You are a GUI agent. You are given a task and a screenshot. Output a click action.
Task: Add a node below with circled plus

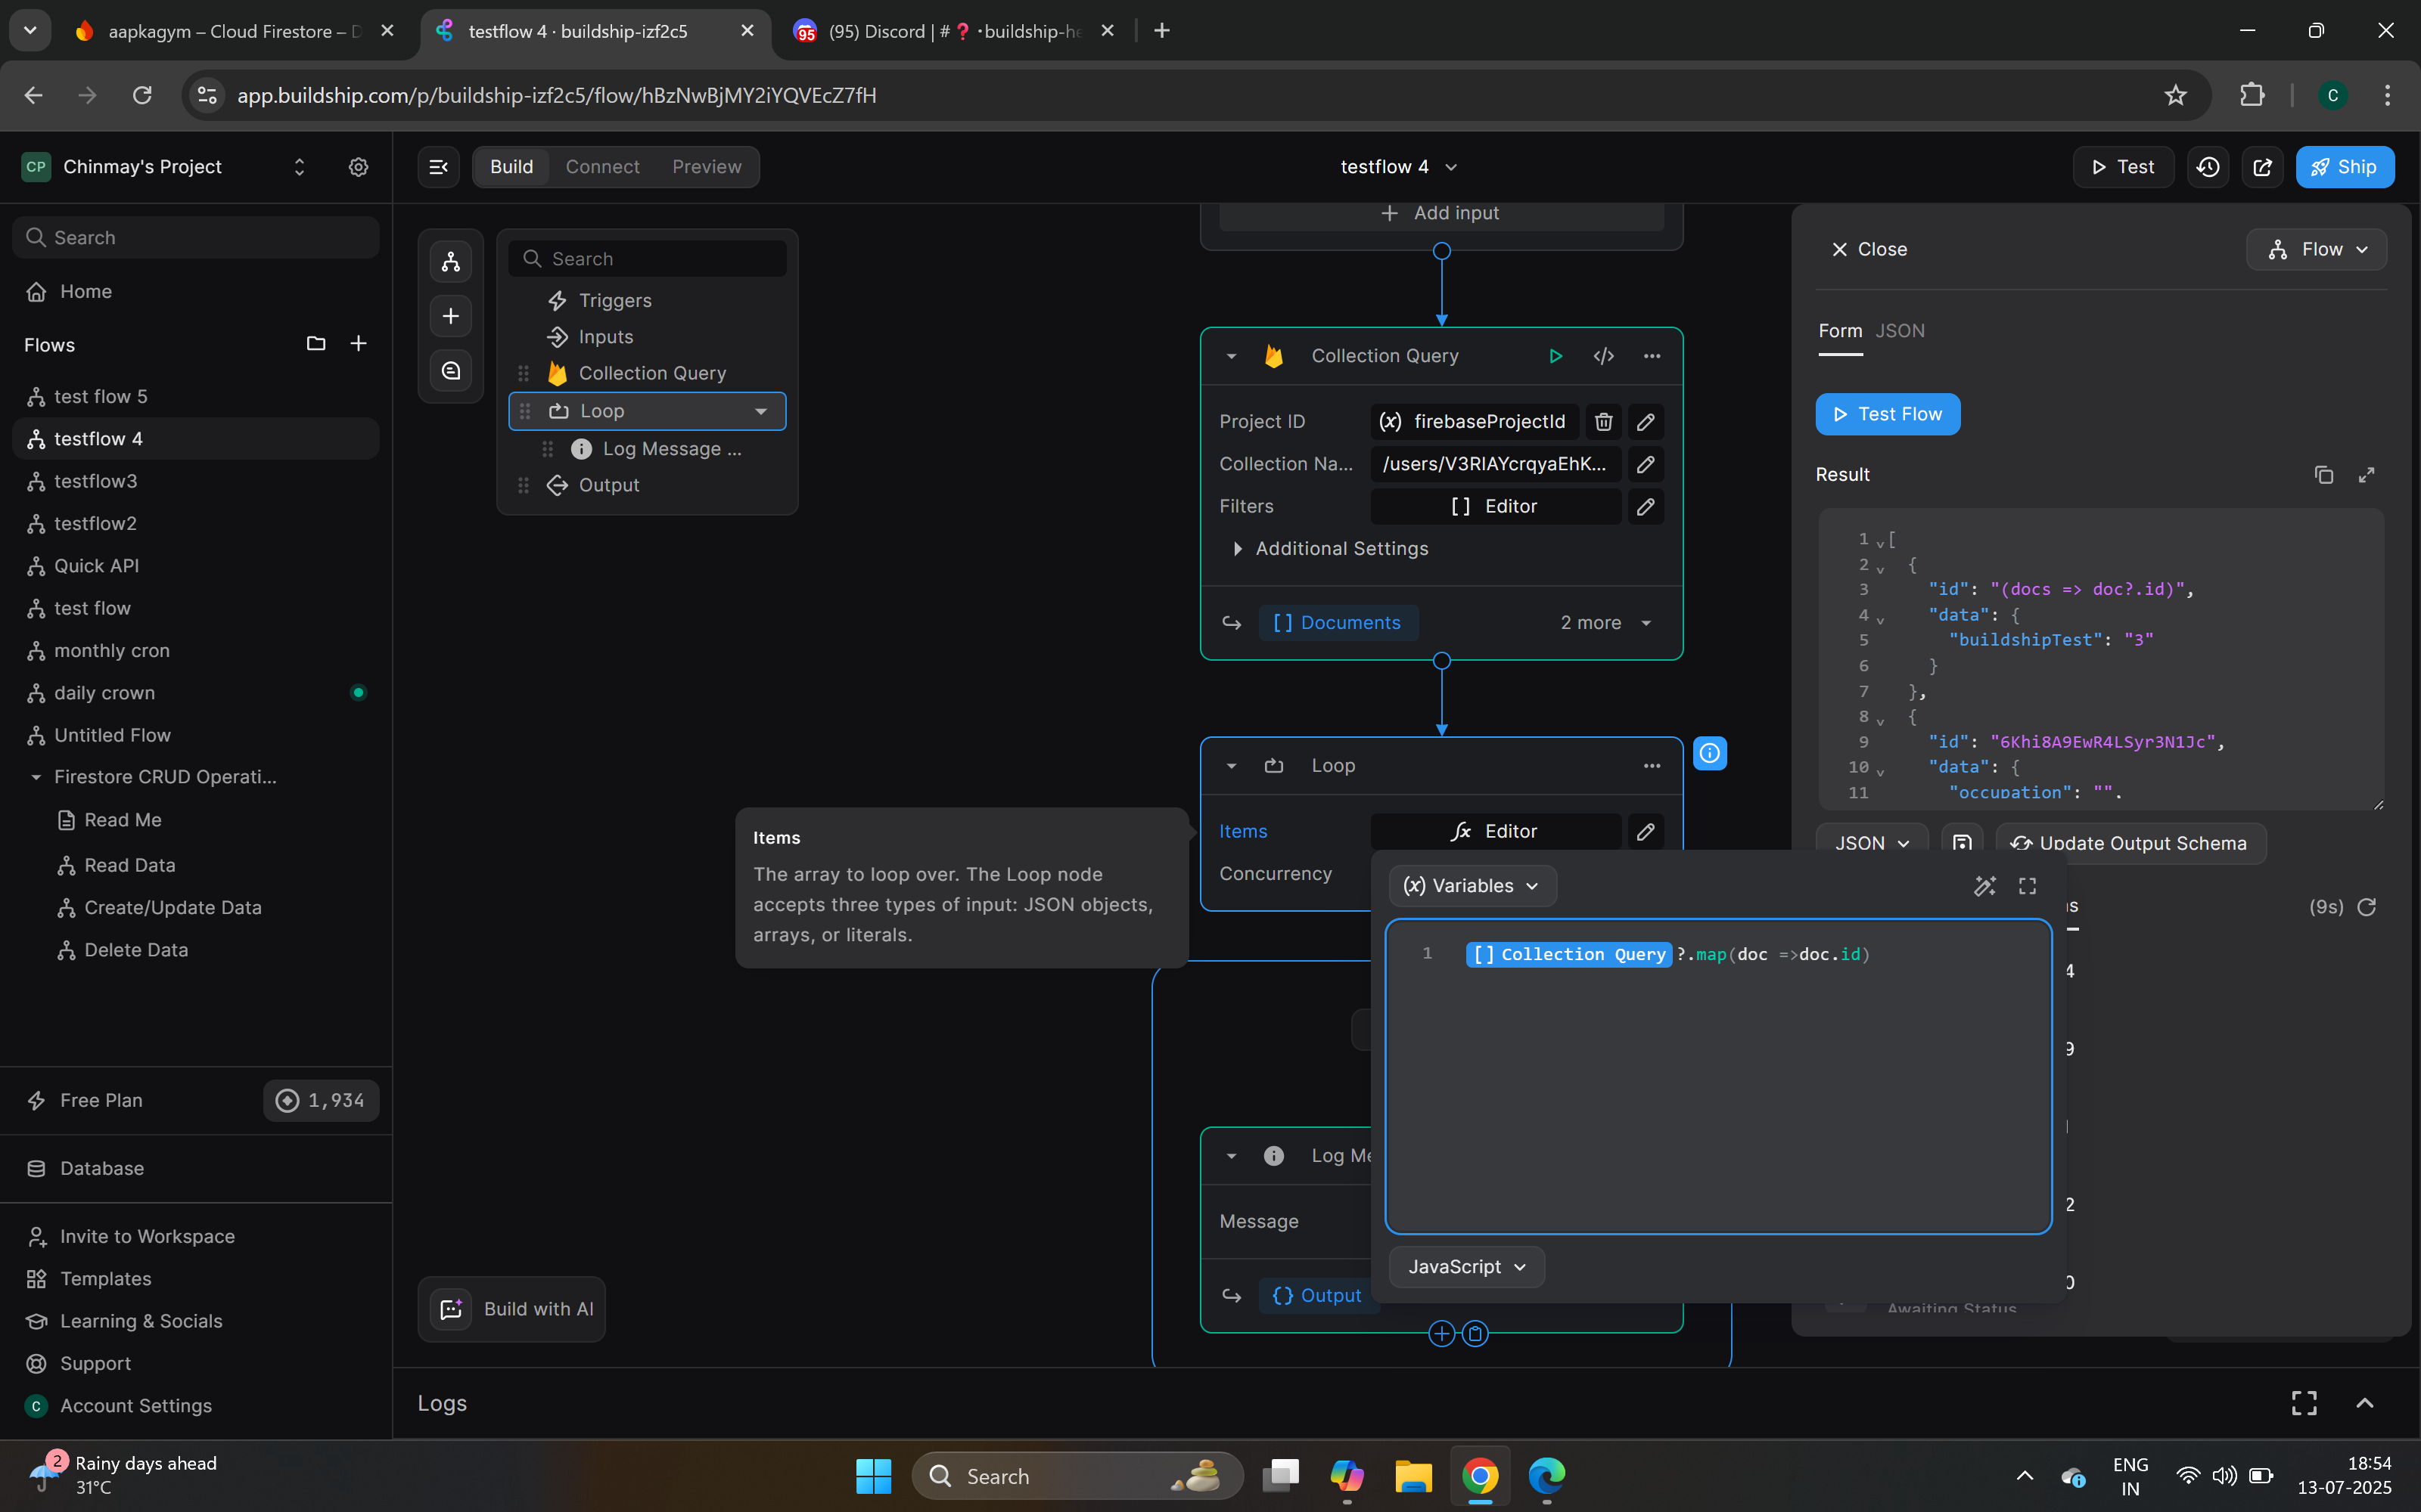pyautogui.click(x=1441, y=1333)
